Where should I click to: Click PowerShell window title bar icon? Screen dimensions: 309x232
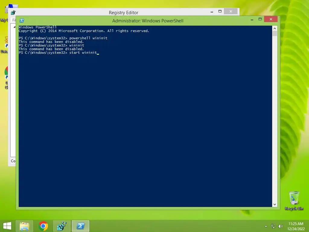click(x=22, y=21)
